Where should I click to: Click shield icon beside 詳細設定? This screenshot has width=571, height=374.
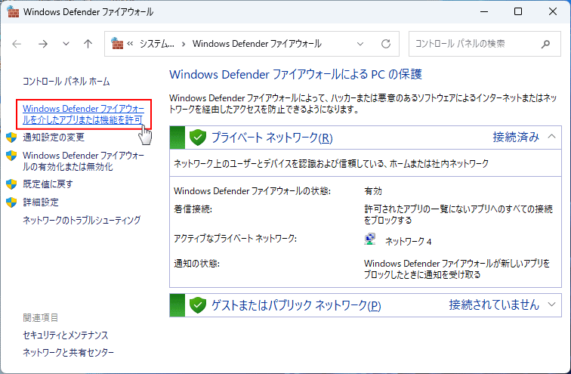coord(11,202)
